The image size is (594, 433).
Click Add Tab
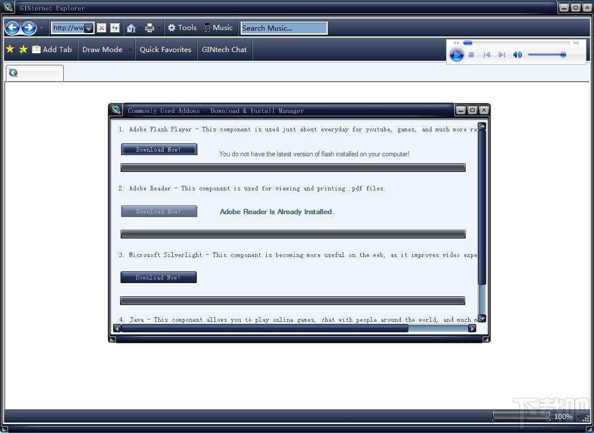[52, 50]
